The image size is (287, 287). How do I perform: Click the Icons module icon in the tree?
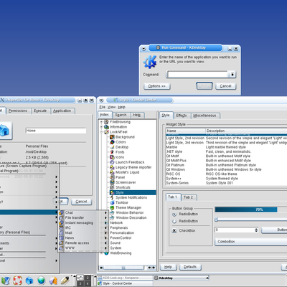coord(112,157)
